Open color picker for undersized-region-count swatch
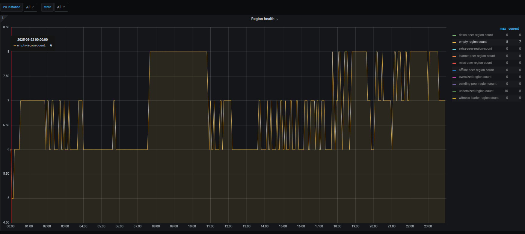 pos(454,91)
